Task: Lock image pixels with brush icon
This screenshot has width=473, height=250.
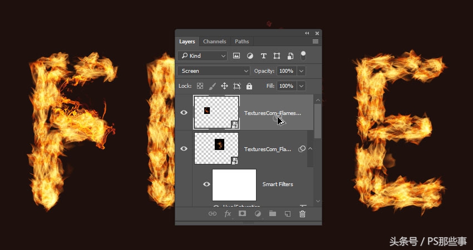Action: (213, 86)
